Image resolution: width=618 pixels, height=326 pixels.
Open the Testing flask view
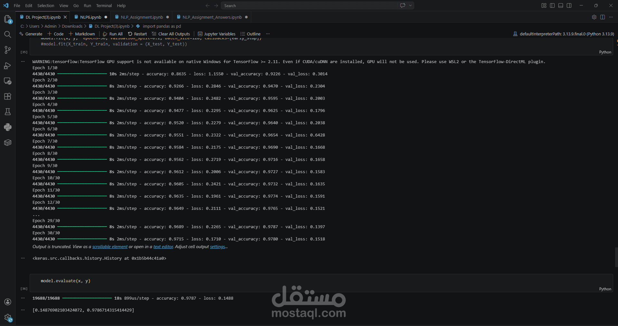coord(8,112)
